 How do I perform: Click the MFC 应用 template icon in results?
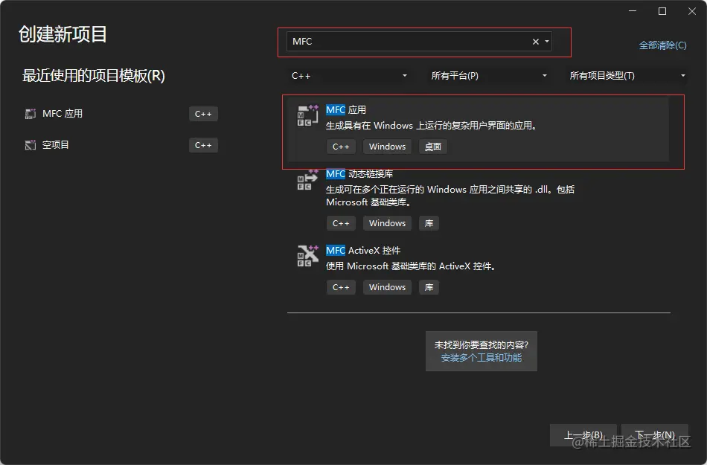tap(307, 116)
